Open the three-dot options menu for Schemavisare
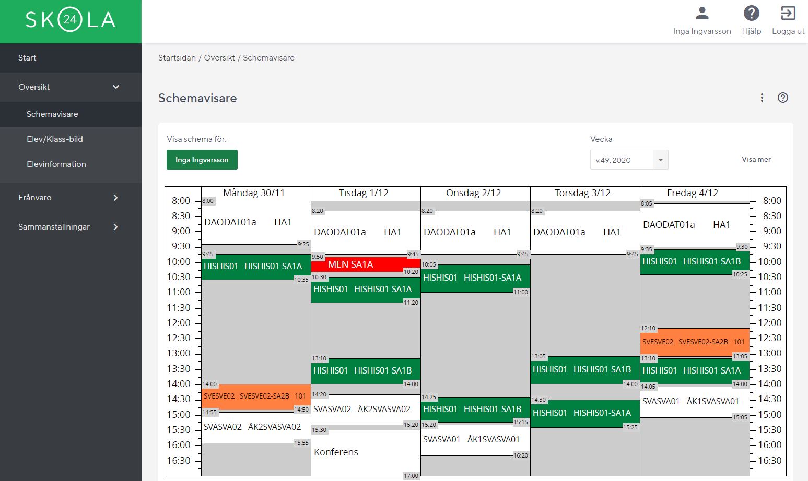 (762, 98)
